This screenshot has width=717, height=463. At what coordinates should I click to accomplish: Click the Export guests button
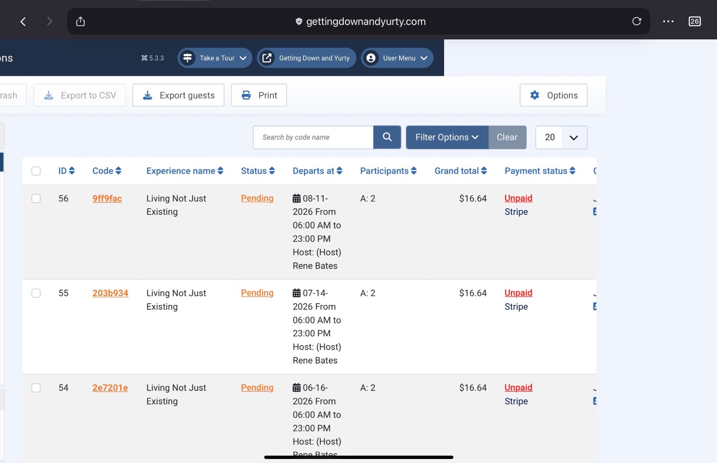178,95
